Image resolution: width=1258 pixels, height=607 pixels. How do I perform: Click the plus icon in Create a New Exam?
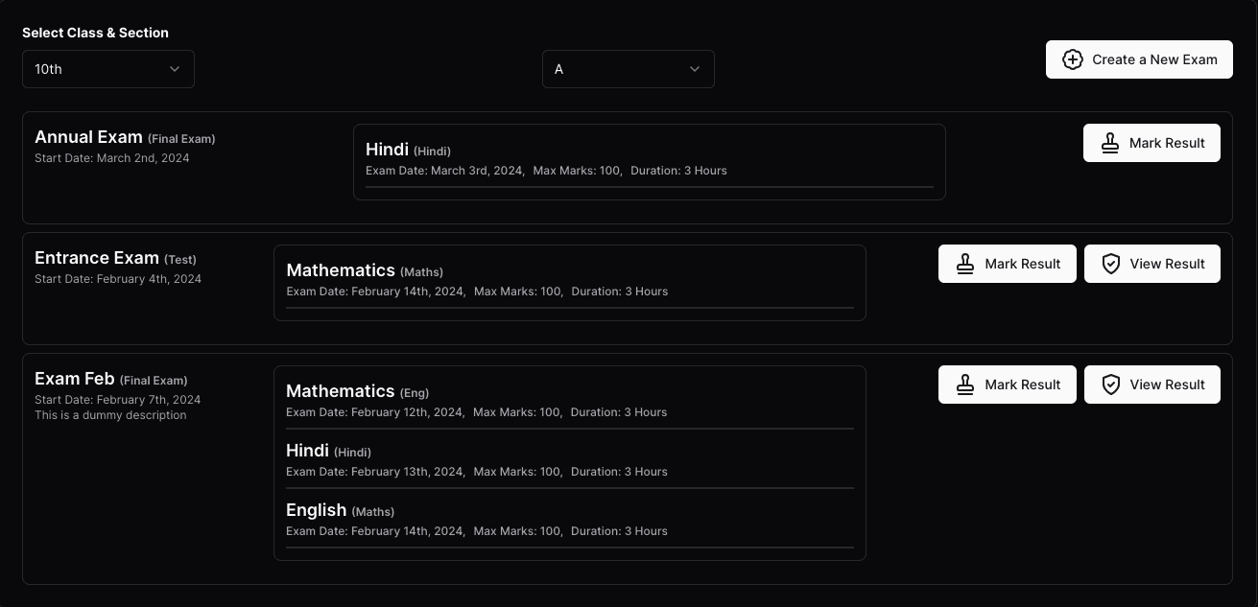coord(1073,59)
